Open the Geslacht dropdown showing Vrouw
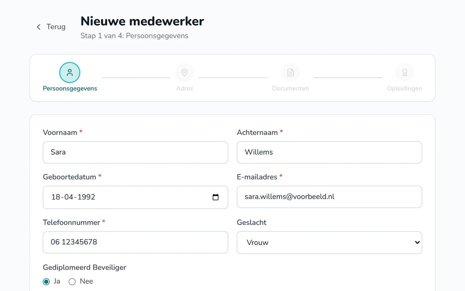465x291 pixels. point(329,243)
